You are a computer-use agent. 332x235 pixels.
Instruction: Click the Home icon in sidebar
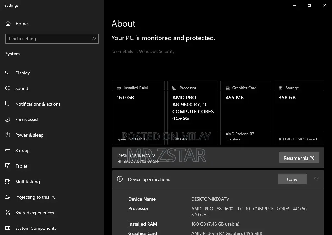pyautogui.click(x=8, y=24)
